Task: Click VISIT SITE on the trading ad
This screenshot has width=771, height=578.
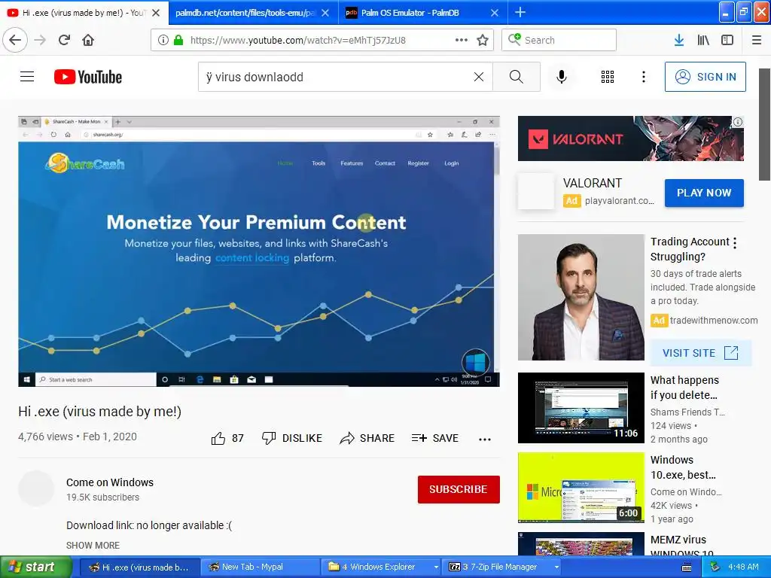Action: [x=701, y=353]
